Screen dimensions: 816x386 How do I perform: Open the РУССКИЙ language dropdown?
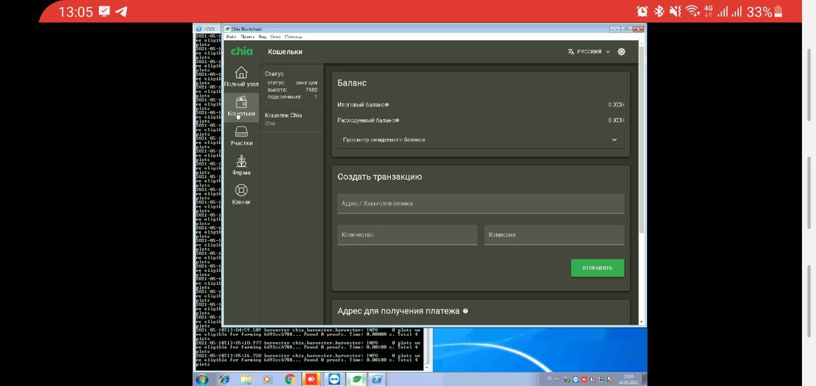(589, 52)
